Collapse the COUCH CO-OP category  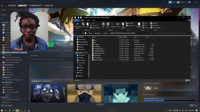pos(1,65)
